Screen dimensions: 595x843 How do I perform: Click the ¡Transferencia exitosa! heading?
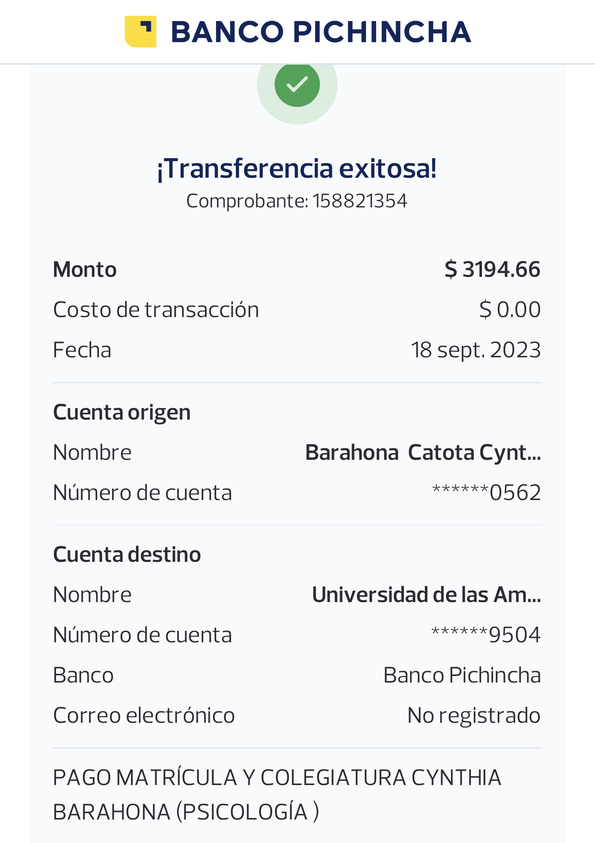[297, 169]
